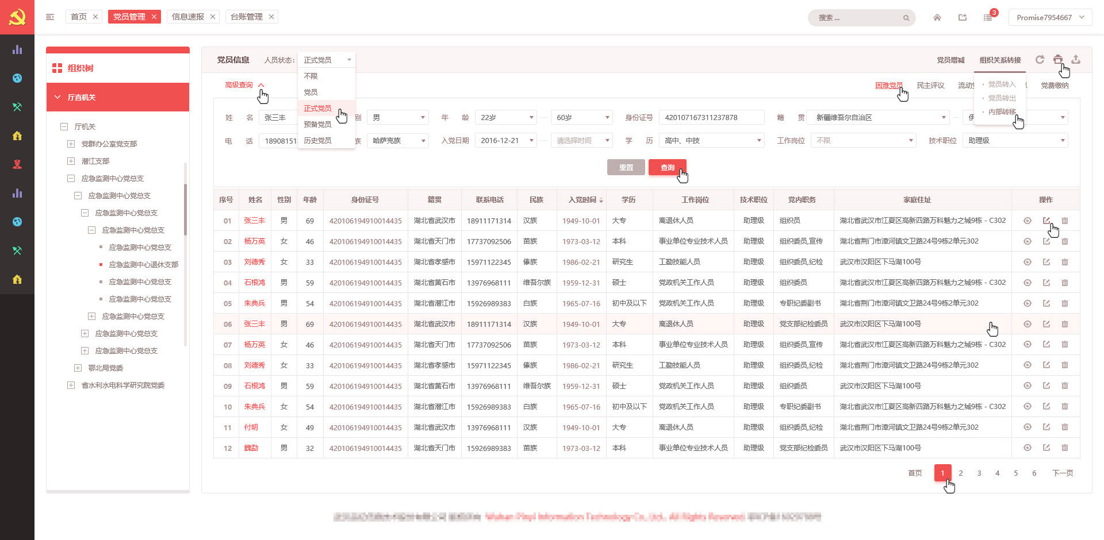Image resolution: width=1104 pixels, height=540 pixels.
Task: Choose 党员转出 in the transfer menu
Action: coord(1002,98)
